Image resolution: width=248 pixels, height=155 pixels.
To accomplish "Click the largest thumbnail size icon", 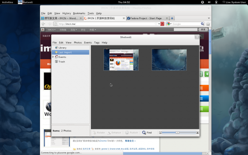I will pyautogui.click(x=197, y=133).
